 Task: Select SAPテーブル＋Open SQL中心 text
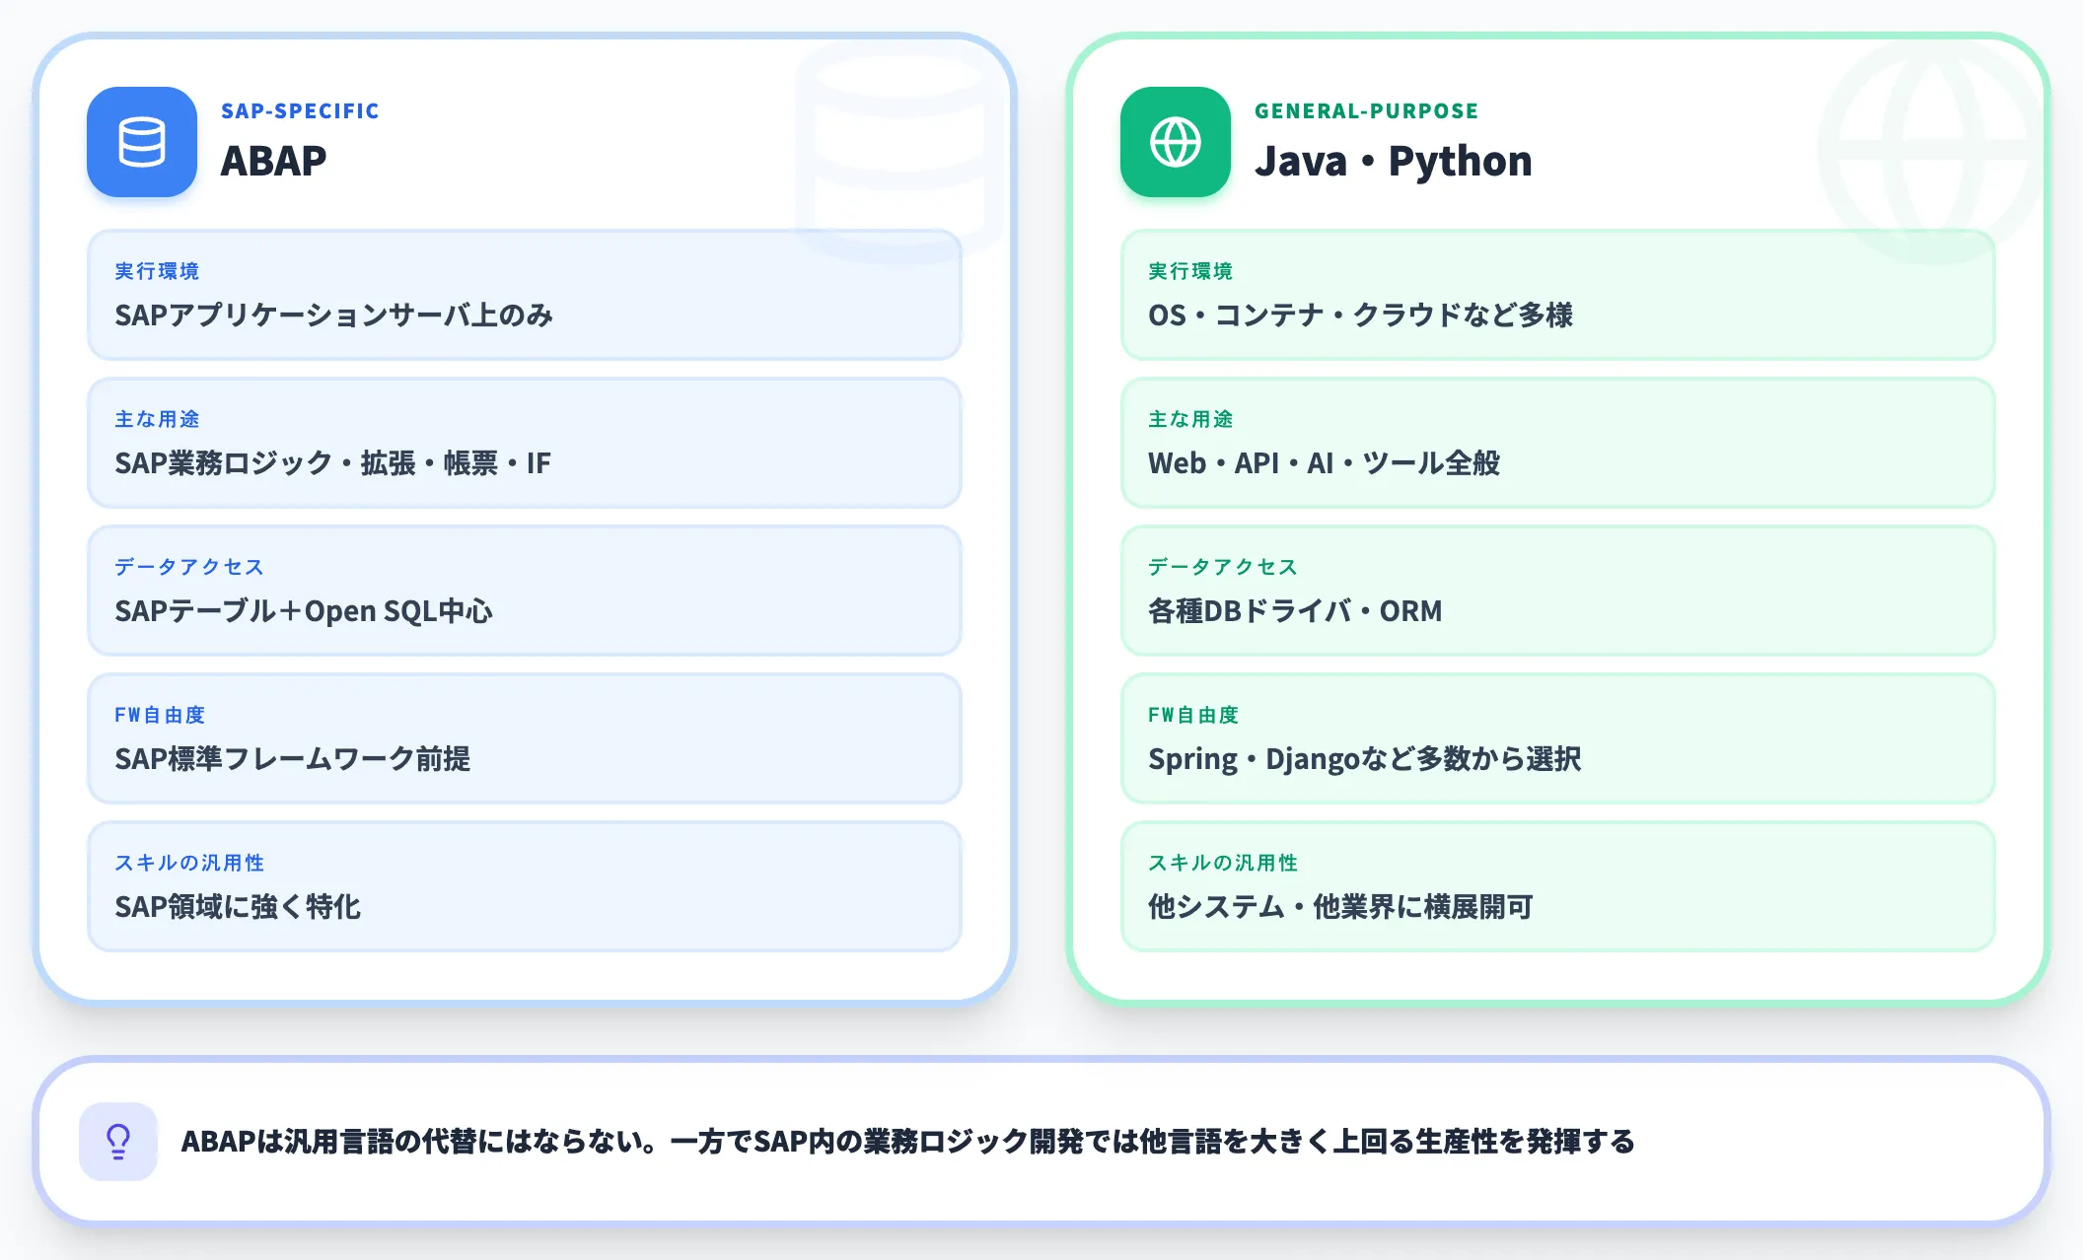(304, 611)
